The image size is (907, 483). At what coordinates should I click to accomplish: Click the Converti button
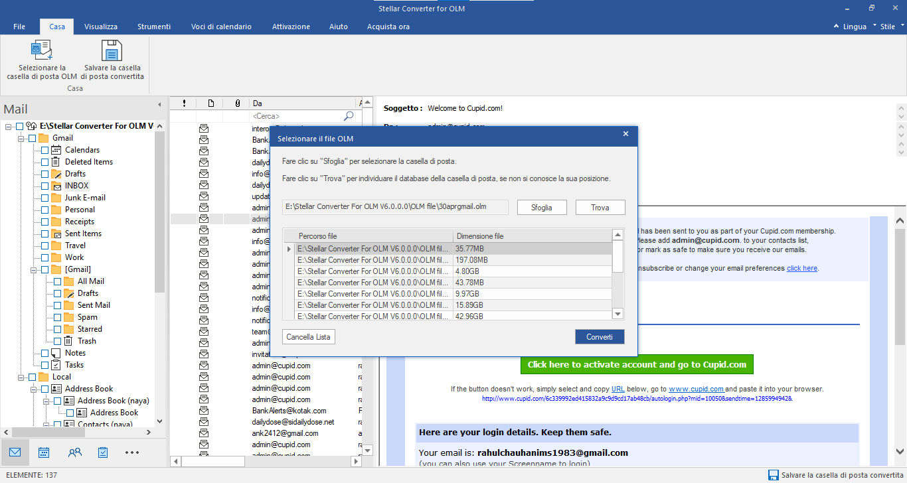coord(599,337)
